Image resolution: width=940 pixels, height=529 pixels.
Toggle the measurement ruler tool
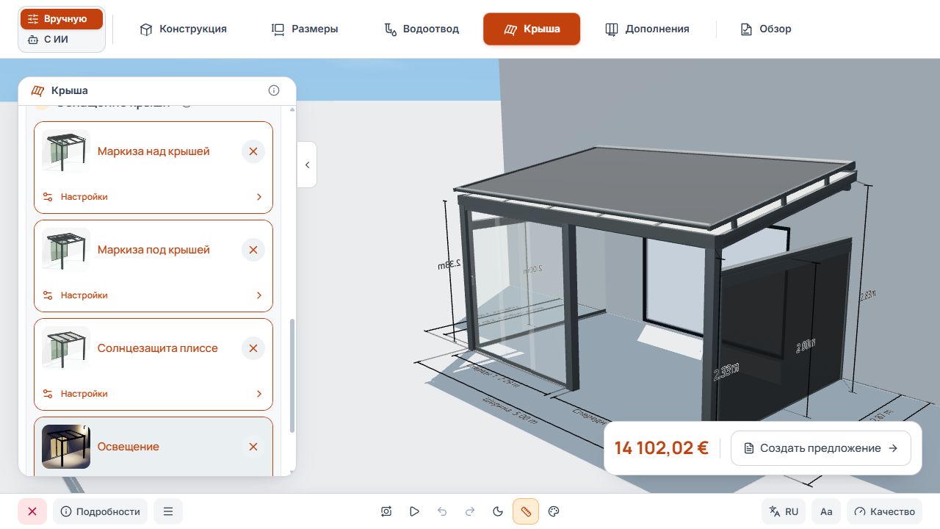pyautogui.click(x=526, y=511)
